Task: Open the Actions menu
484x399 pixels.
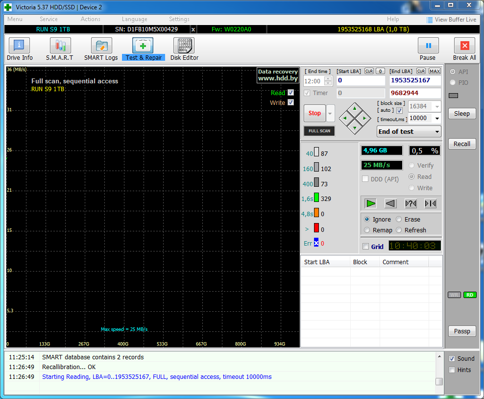Action: click(90, 19)
